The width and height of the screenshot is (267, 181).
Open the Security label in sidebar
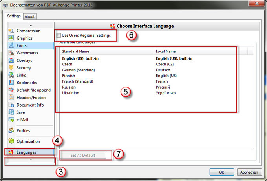click(x=24, y=68)
